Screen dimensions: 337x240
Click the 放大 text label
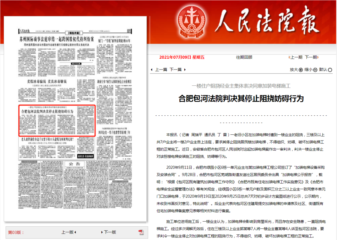294,70
